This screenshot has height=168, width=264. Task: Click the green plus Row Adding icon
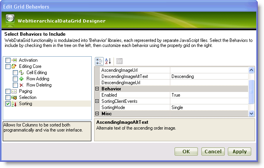click(x=22, y=79)
